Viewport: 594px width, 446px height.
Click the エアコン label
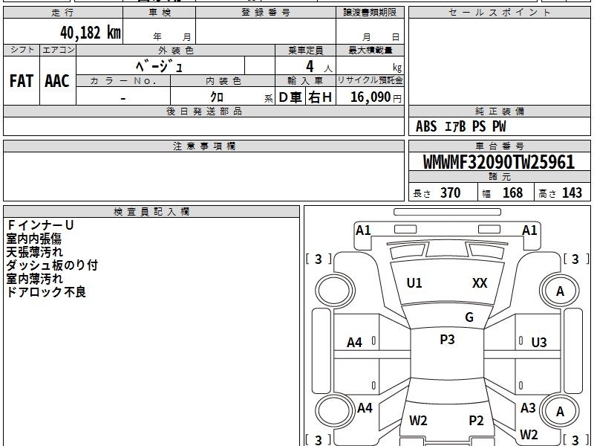(58, 50)
